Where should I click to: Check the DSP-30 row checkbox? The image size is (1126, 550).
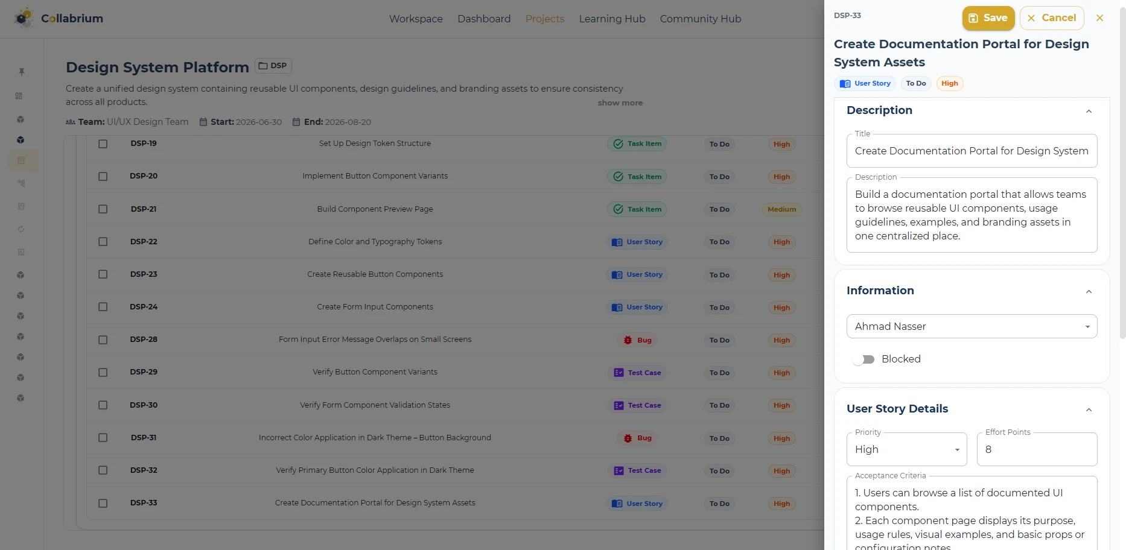[x=103, y=405]
